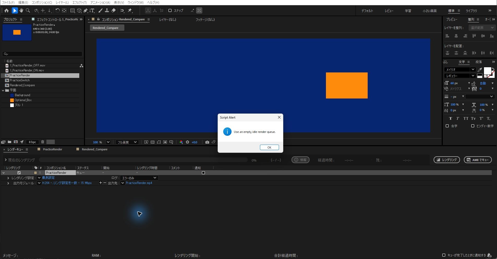The image size is (497, 259).
Task: Open the エフェクト menu
Action: point(80,2)
